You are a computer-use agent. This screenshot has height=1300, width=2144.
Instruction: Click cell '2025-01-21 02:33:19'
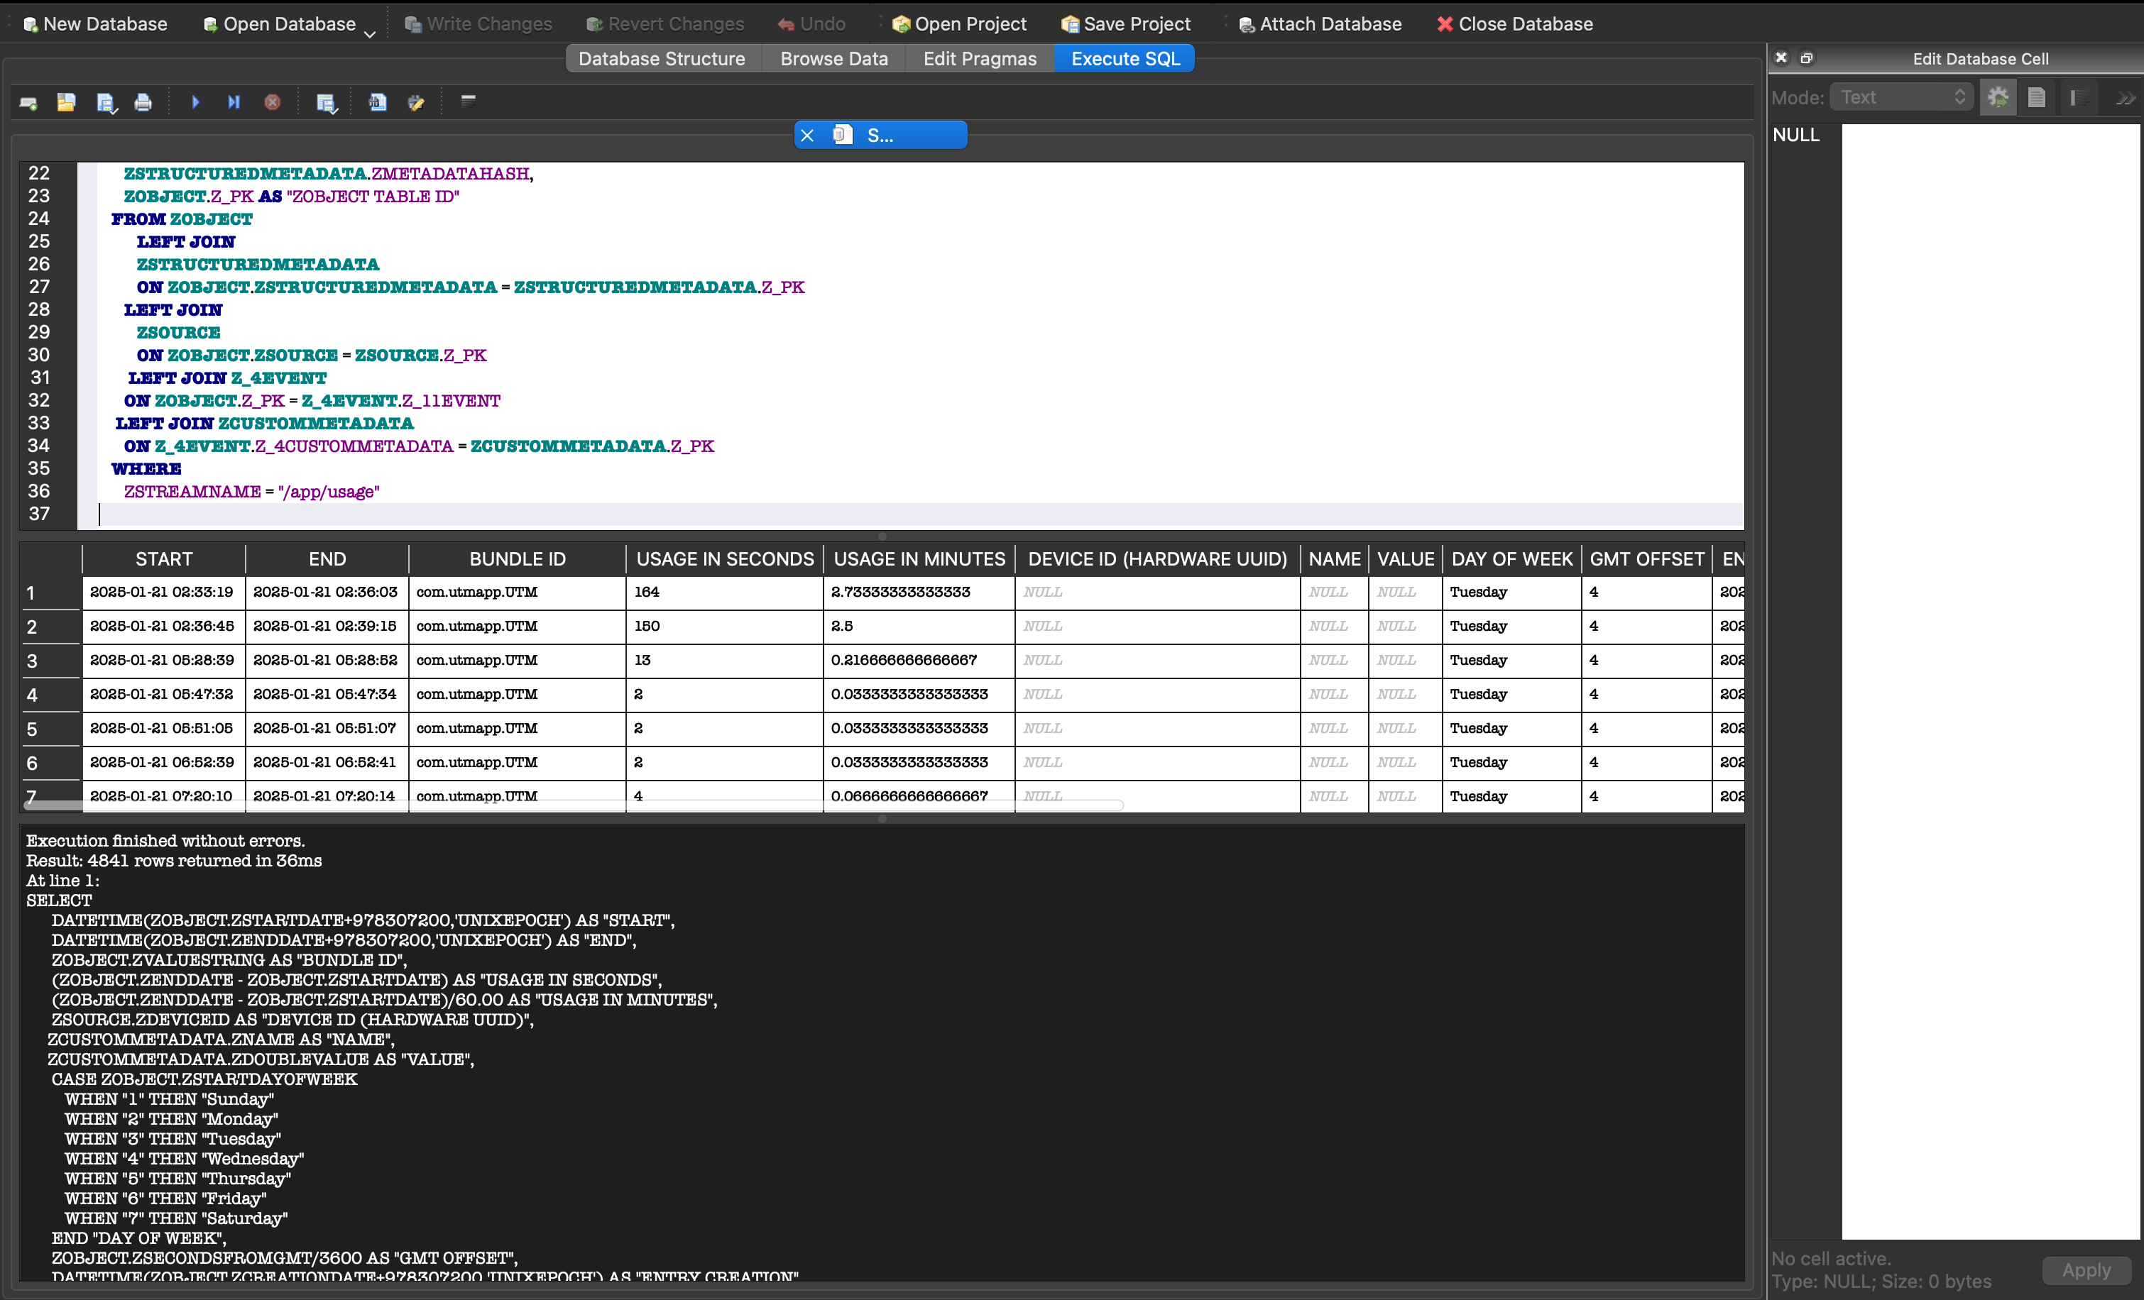(163, 593)
